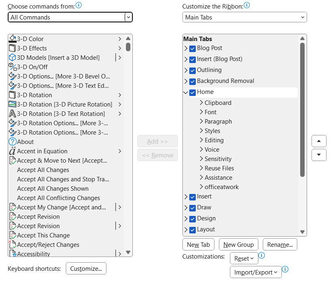Viewport: 329px width, 283px height.
Task: Select the 3-D Picture Rotation icon
Action: (x=12, y=104)
